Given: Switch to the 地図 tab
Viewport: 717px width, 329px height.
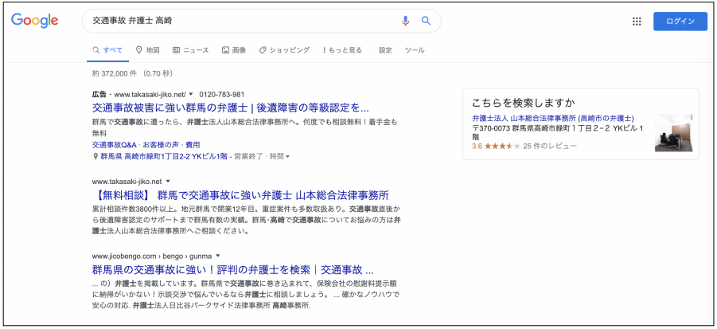Looking at the screenshot, I should (148, 50).
